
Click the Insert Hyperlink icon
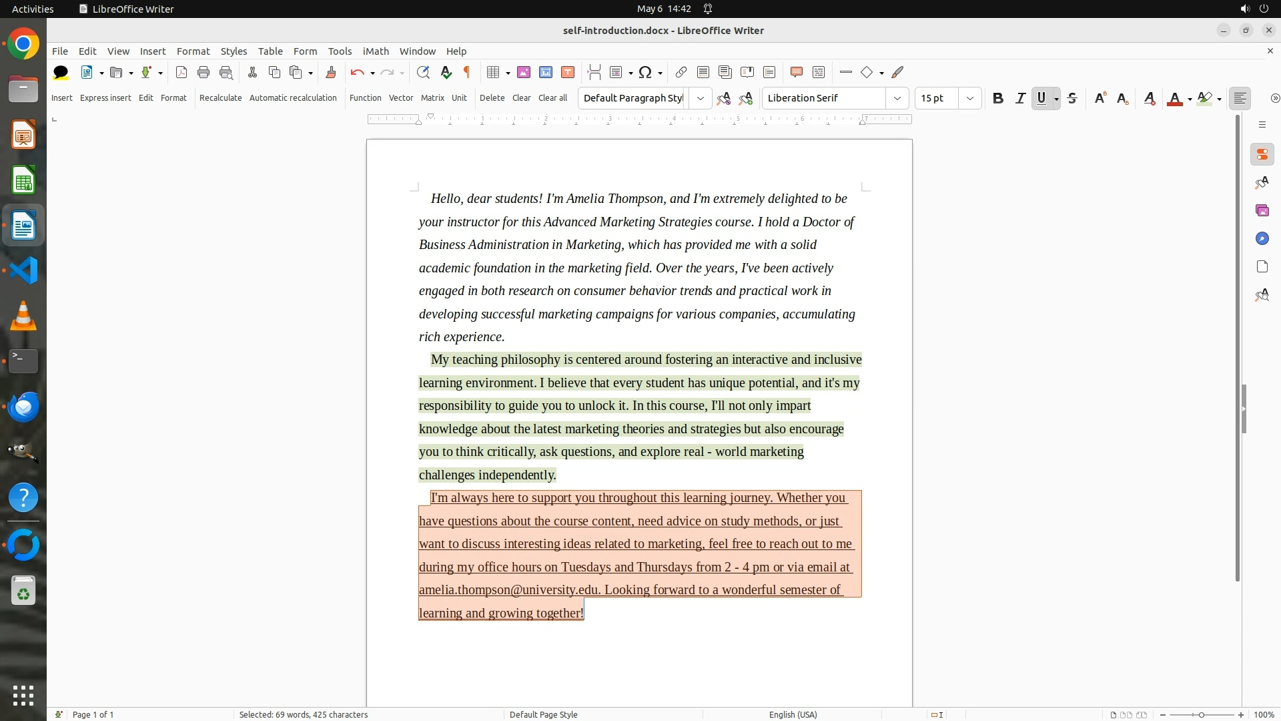click(x=681, y=72)
